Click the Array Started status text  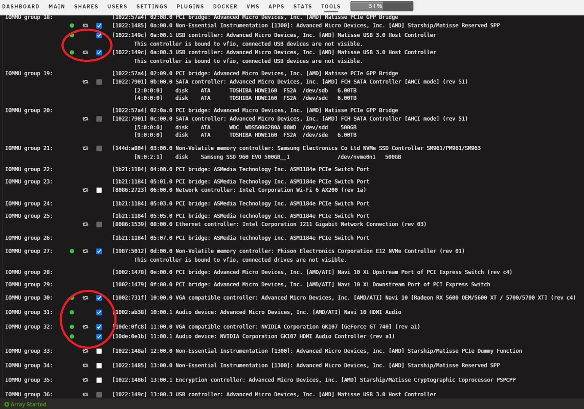point(28,404)
